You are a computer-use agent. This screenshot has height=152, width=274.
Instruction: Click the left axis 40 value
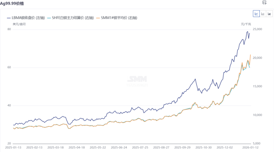tap(9, 106)
